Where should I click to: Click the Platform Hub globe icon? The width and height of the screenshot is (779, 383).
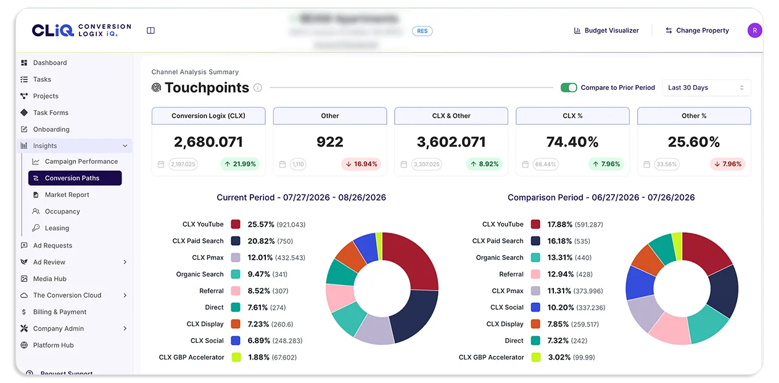(x=24, y=345)
